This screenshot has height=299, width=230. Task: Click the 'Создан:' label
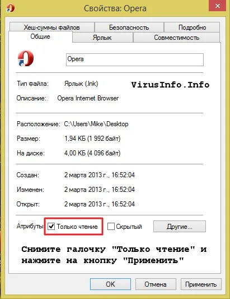[28, 175]
